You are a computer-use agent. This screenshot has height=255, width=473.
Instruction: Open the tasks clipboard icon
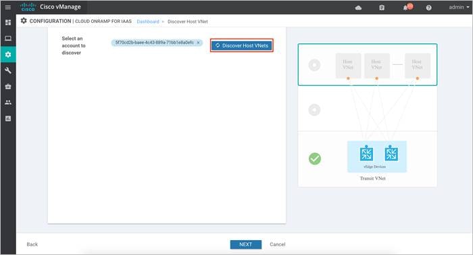382,7
